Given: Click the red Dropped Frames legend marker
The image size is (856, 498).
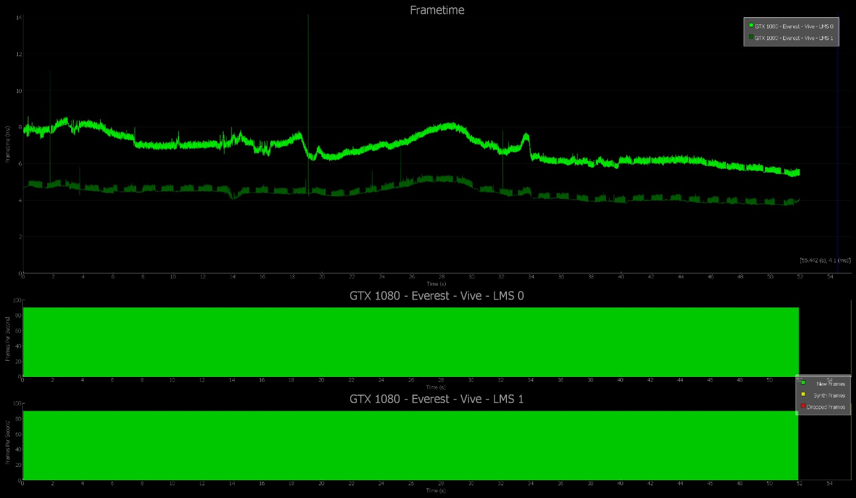Looking at the screenshot, I should tap(803, 406).
